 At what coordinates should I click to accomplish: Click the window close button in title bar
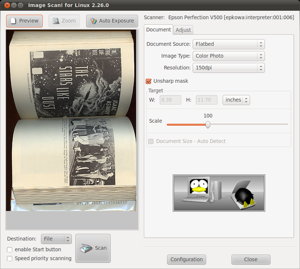pos(7,5)
